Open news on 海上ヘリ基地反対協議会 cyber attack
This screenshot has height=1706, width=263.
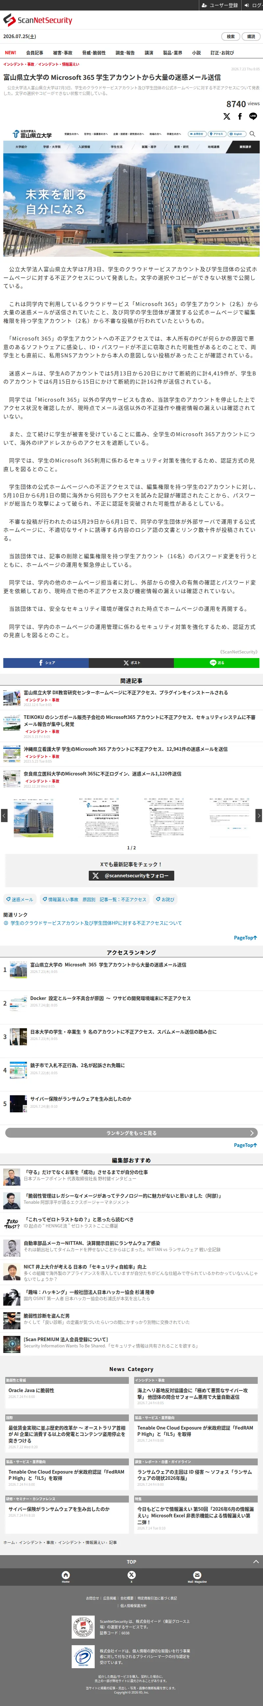coord(193,1394)
